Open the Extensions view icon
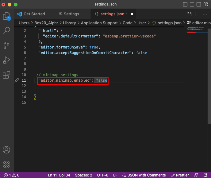211x178 pixels. coord(6,75)
